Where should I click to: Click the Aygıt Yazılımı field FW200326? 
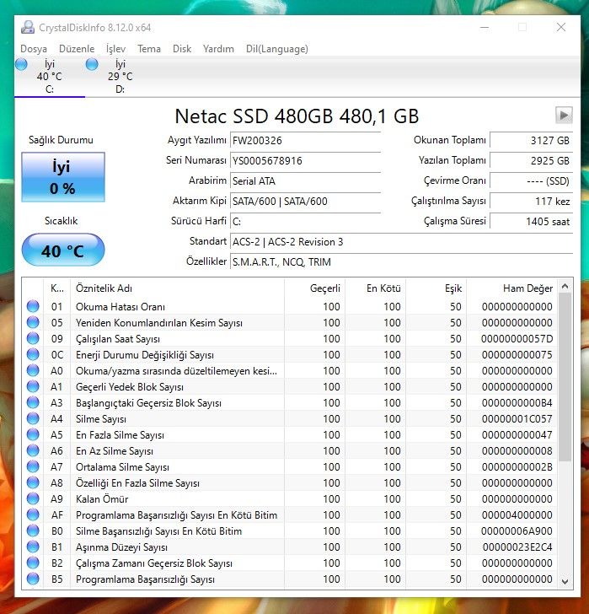pyautogui.click(x=305, y=141)
